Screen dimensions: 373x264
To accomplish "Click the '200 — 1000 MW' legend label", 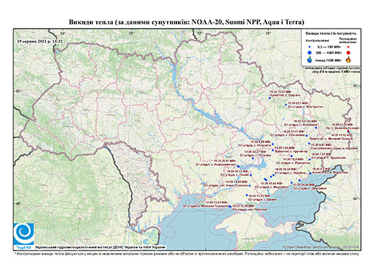I will (329, 52).
